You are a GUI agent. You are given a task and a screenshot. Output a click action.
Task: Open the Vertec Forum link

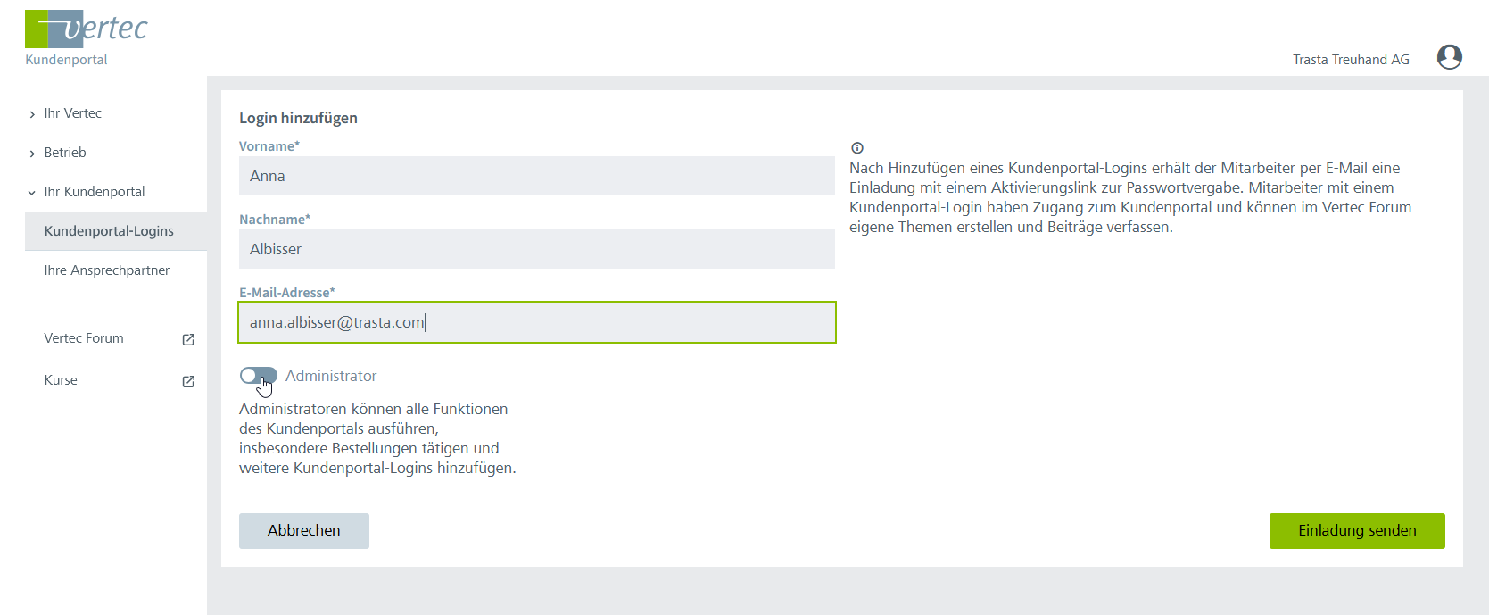point(84,338)
